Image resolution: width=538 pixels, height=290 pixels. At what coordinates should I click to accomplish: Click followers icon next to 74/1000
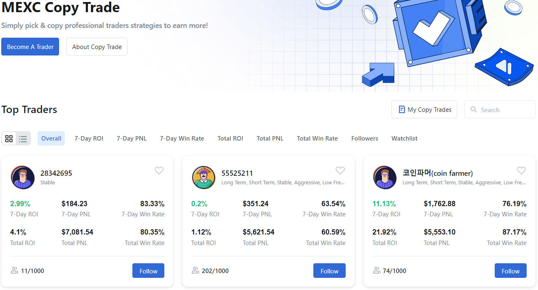coord(377,271)
